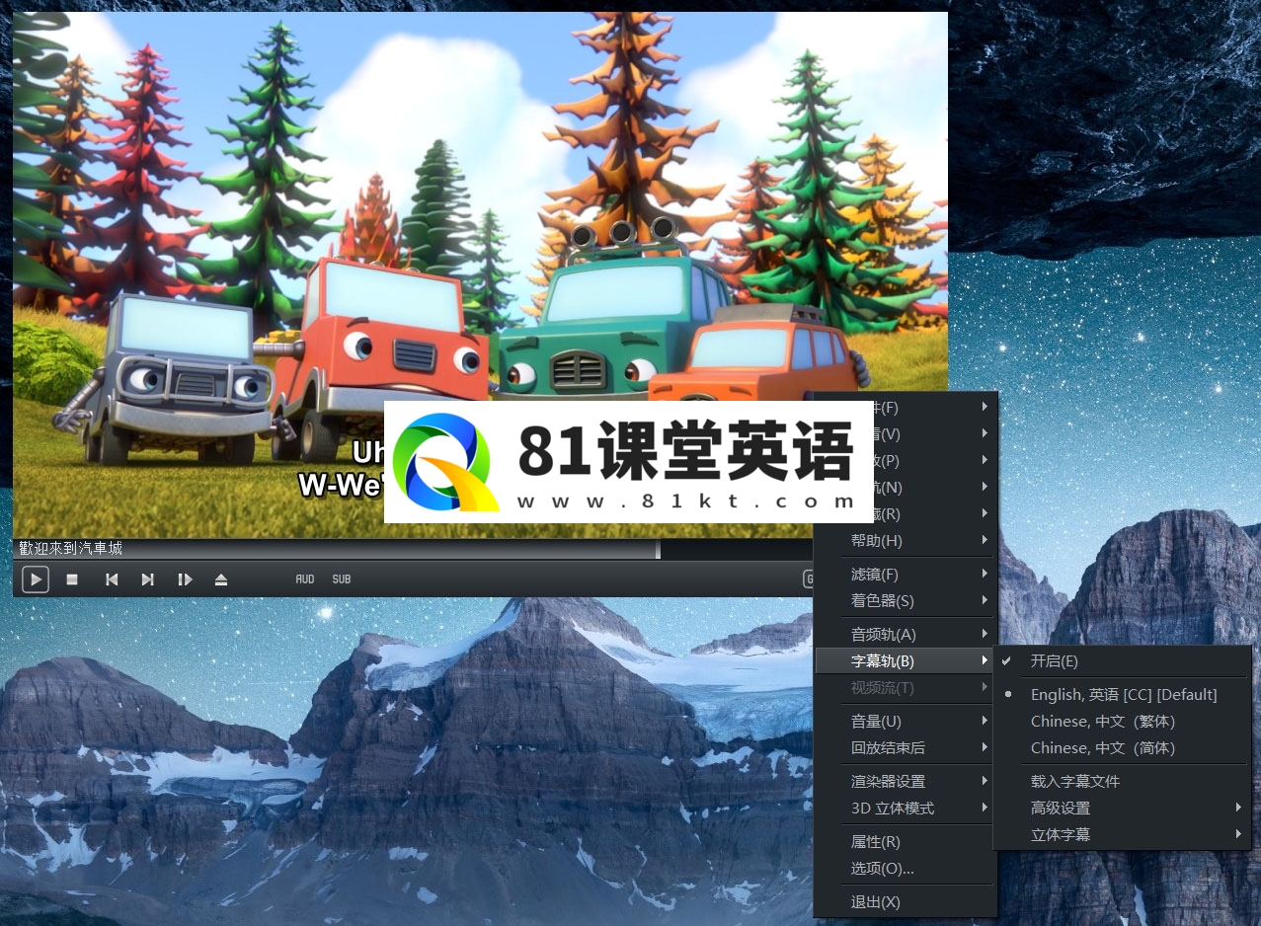Viewport: 1261px width, 926px height.
Task: Expand the 着色器(S) shaders submenu
Action: point(906,601)
